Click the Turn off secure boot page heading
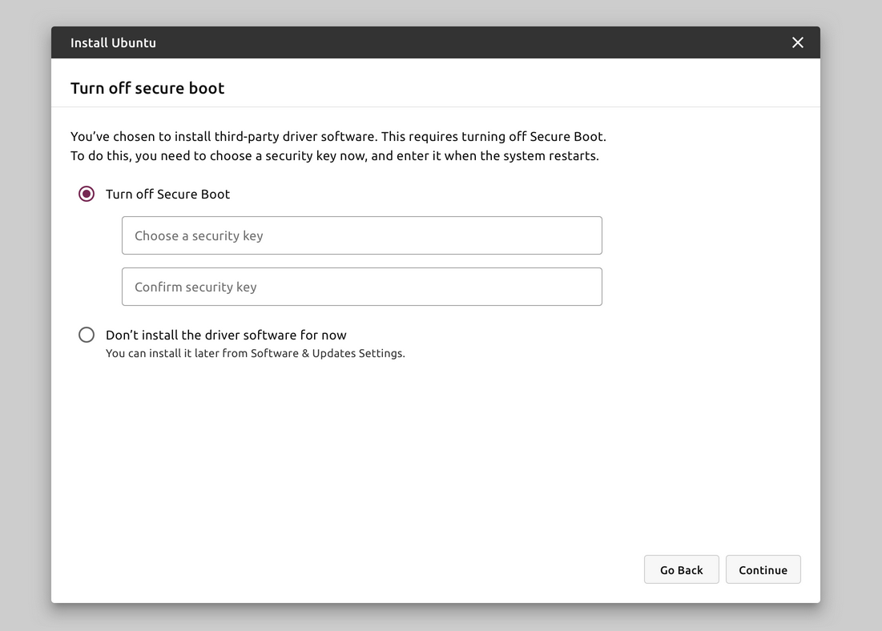The height and width of the screenshot is (631, 882). click(x=147, y=88)
